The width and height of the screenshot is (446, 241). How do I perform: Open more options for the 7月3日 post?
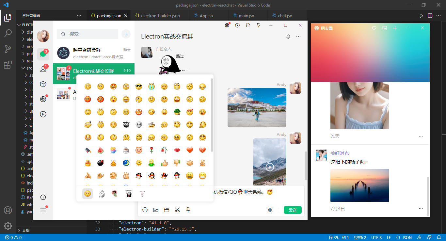(x=421, y=208)
